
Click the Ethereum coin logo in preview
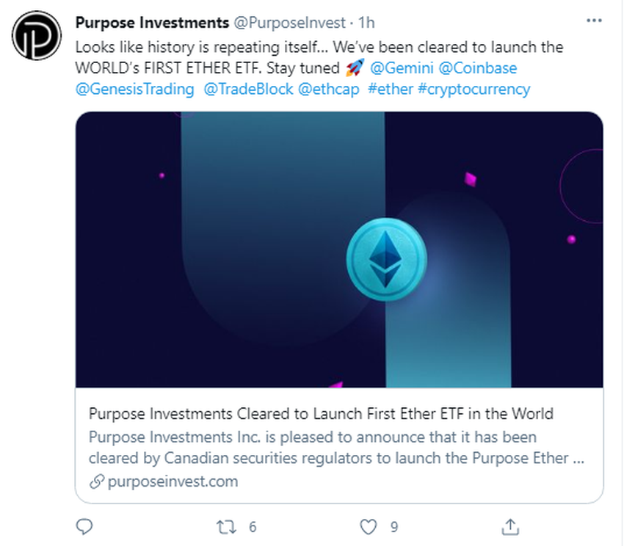pyautogui.click(x=385, y=259)
